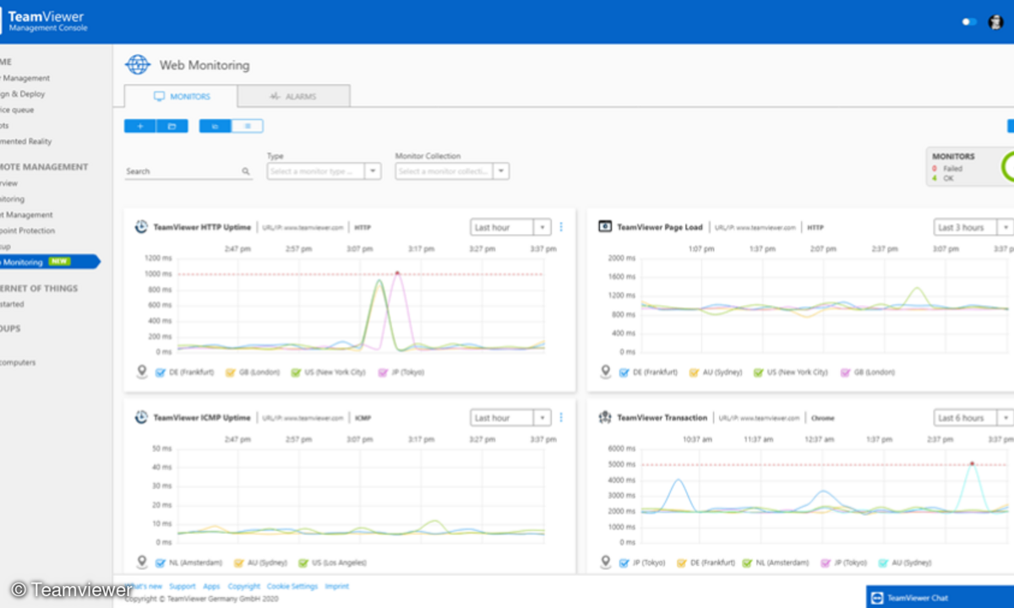Click the TeamViewer Chat icon
The width and height of the screenshot is (1014, 608).
tap(876, 597)
